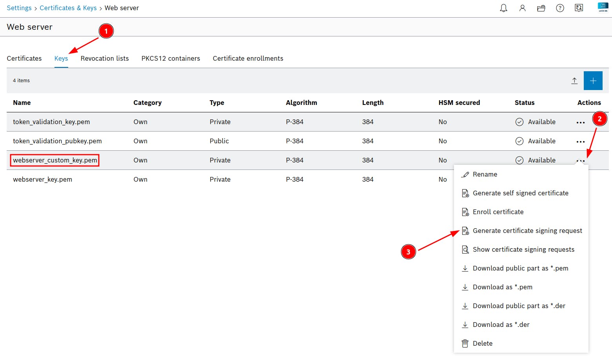Click the ctrlX OS logo
Screen dimensions: 612x359
point(603,7)
